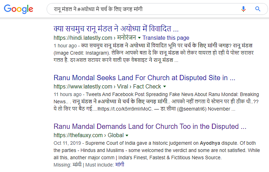Image resolution: width=269 pixels, height=172 pixels.
Task: Click "India's Finest, Fastest & Fictitious" text
Action: coord(154,157)
